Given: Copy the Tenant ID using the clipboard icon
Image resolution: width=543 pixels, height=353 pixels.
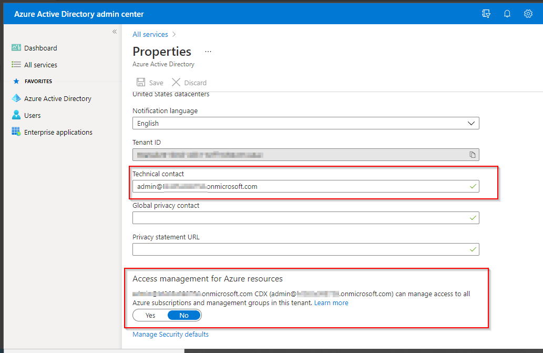Looking at the screenshot, I should [472, 155].
